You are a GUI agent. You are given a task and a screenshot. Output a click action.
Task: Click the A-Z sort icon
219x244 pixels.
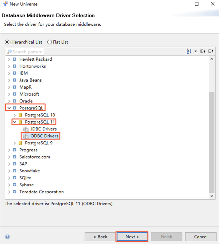pyautogui.click(x=189, y=51)
